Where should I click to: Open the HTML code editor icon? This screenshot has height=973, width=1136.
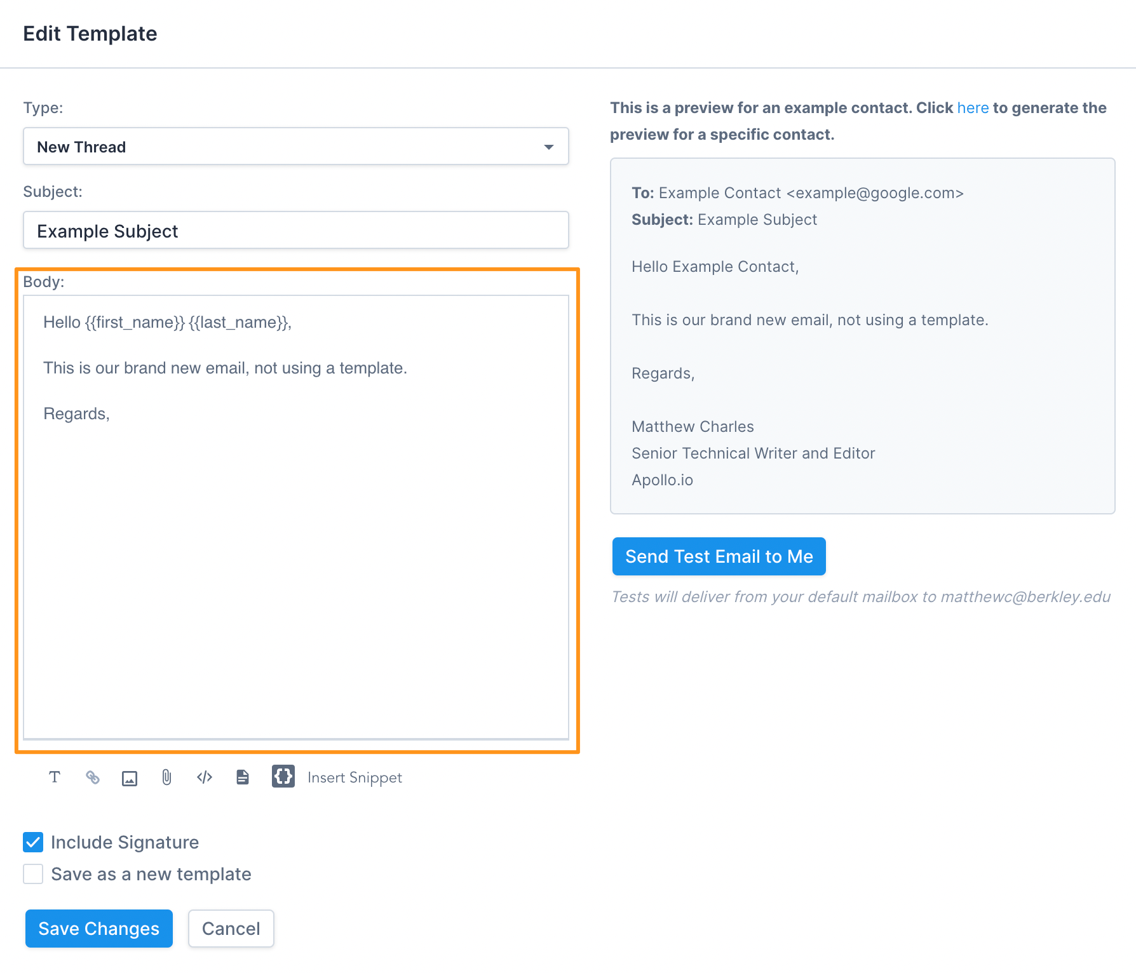point(204,777)
